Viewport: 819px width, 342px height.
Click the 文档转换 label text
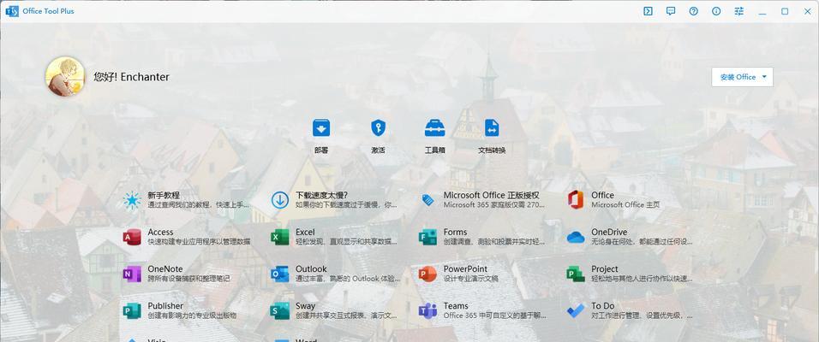point(492,150)
